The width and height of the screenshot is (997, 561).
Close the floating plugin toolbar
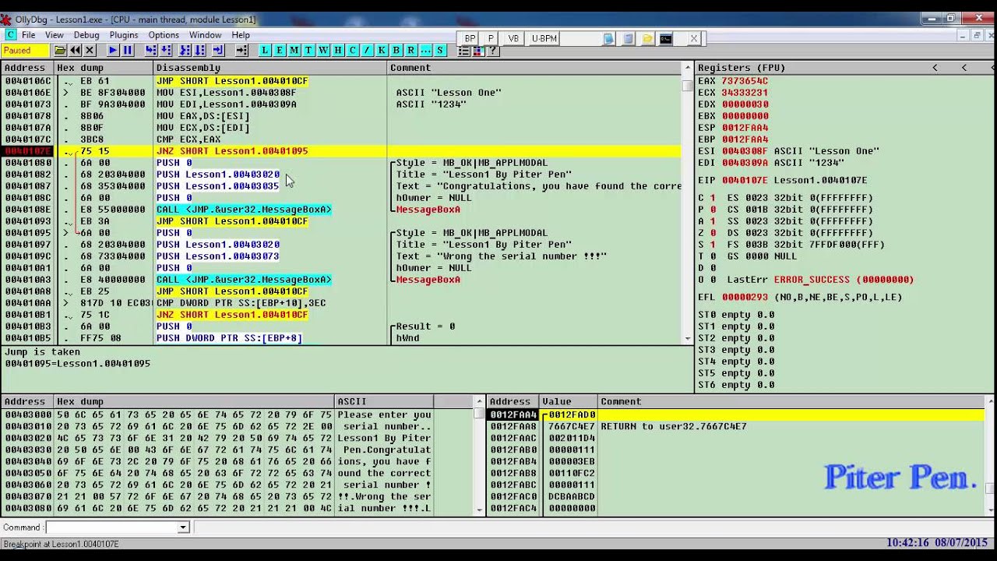693,38
